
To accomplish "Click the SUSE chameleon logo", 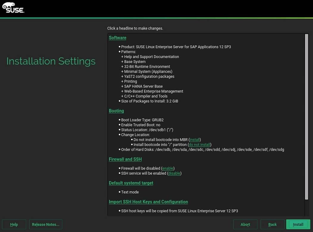I will pyautogui.click(x=13, y=7).
